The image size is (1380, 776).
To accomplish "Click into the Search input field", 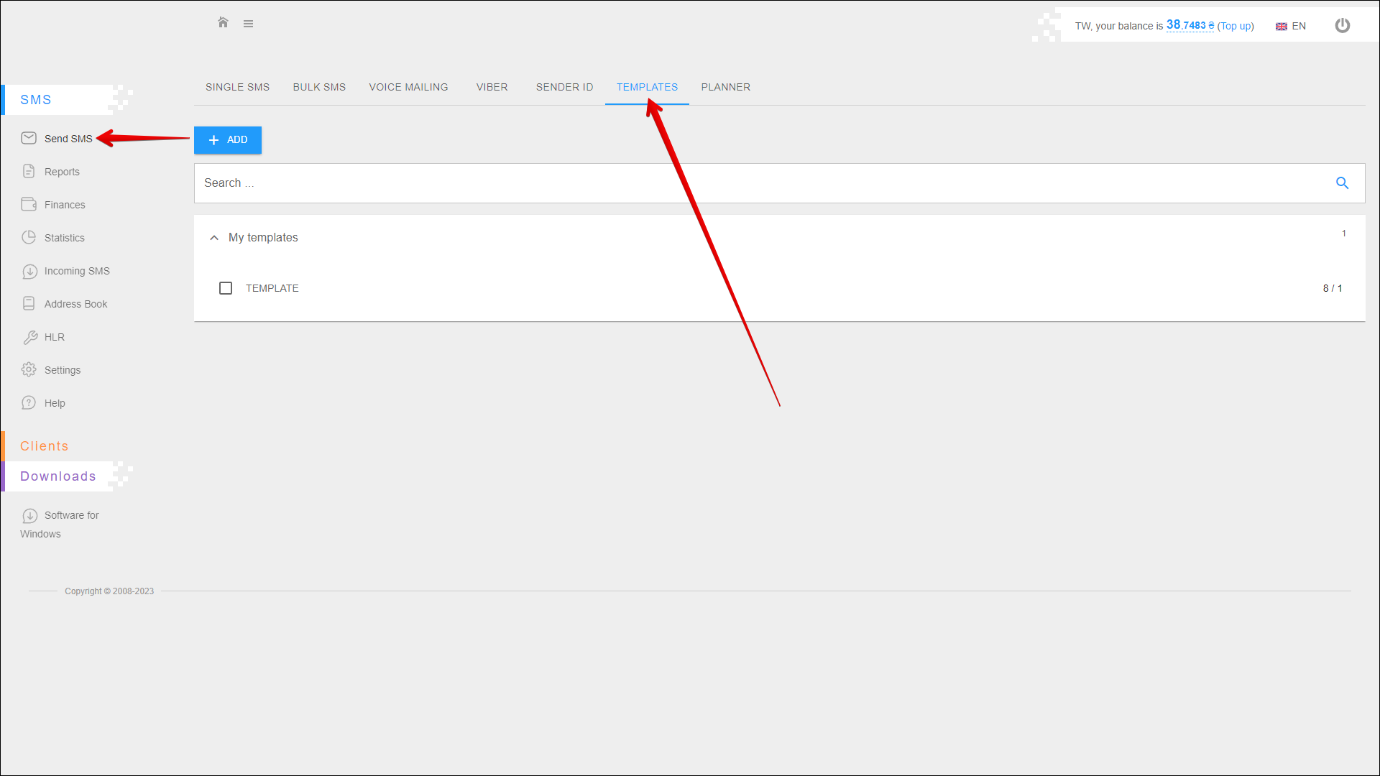I will (x=762, y=183).
